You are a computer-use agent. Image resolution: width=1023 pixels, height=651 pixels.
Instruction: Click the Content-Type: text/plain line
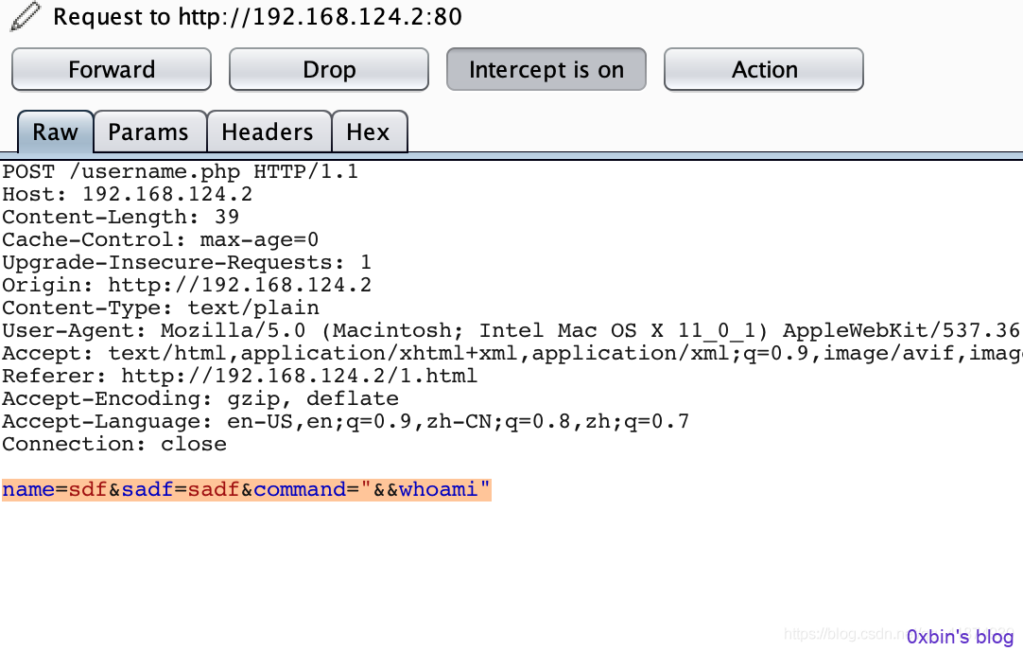(x=161, y=308)
